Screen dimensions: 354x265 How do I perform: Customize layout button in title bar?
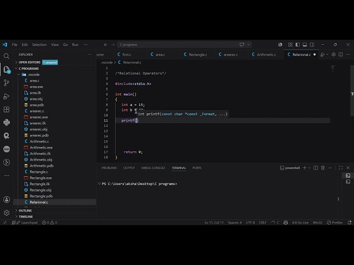click(290, 45)
